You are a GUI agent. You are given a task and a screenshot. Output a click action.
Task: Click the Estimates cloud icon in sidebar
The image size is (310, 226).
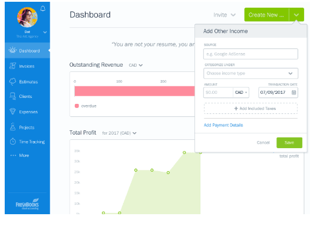[12, 81]
